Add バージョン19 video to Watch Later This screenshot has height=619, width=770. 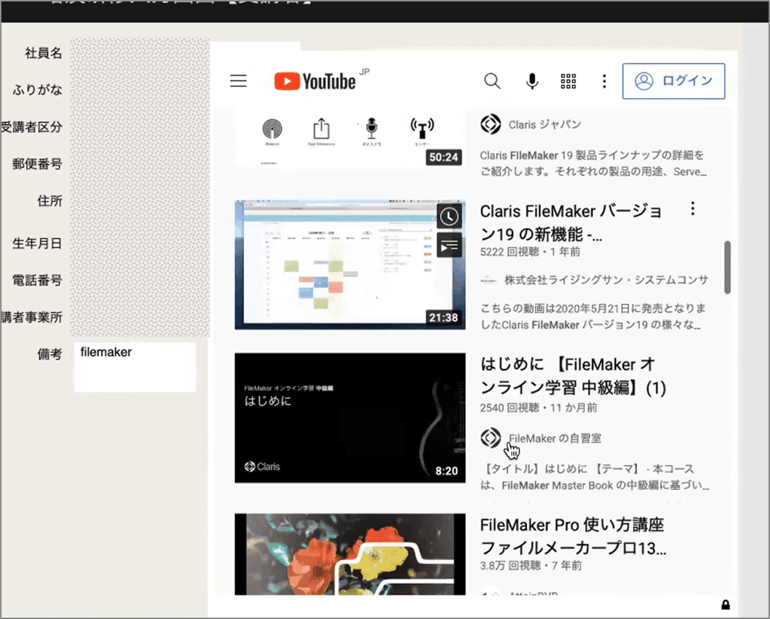449,216
